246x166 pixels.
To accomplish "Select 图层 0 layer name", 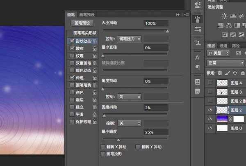I will tap(236, 129).
